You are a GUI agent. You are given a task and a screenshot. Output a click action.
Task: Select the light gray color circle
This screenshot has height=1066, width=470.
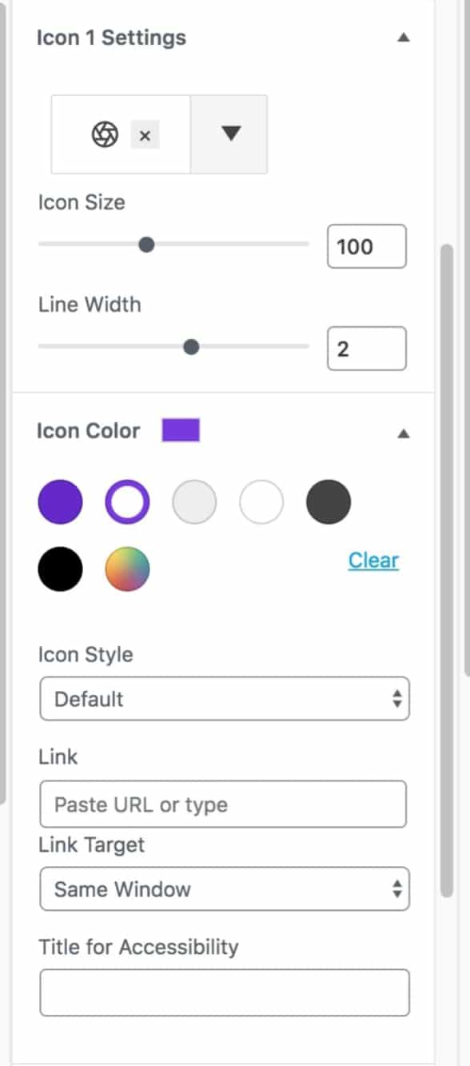194,502
